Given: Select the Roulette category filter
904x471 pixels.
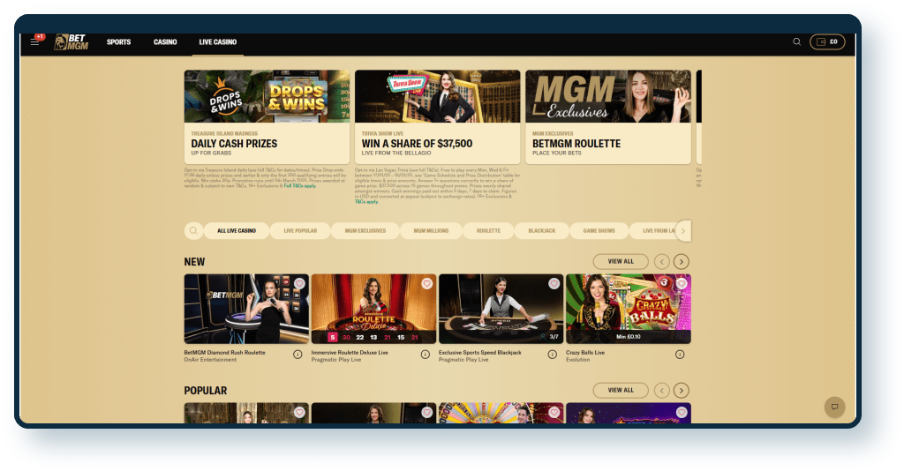Looking at the screenshot, I should tap(488, 231).
